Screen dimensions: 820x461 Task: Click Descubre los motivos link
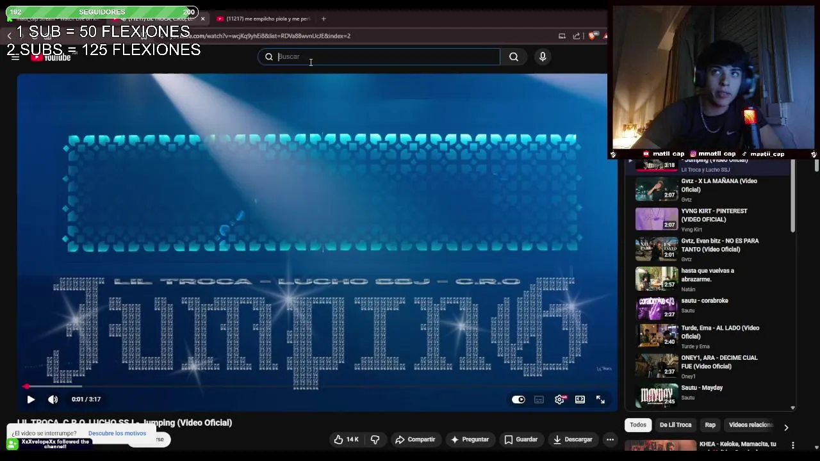(117, 433)
